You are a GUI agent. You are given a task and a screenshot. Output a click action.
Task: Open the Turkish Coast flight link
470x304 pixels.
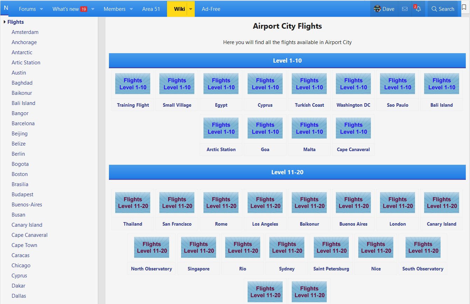coord(309,105)
